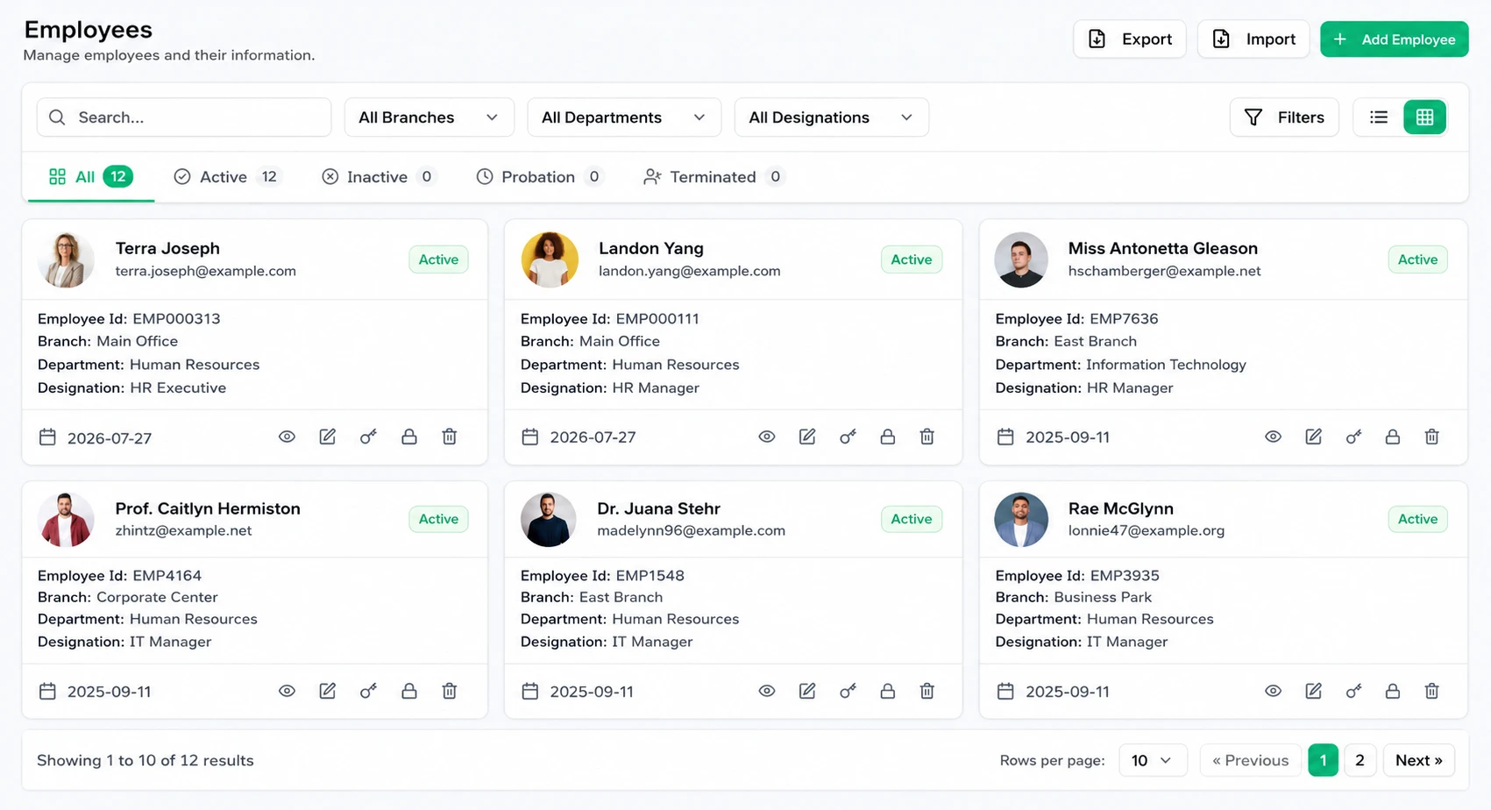The image size is (1491, 810).
Task: Delete Miss Antonetta Gleason's card
Action: (x=1432, y=437)
